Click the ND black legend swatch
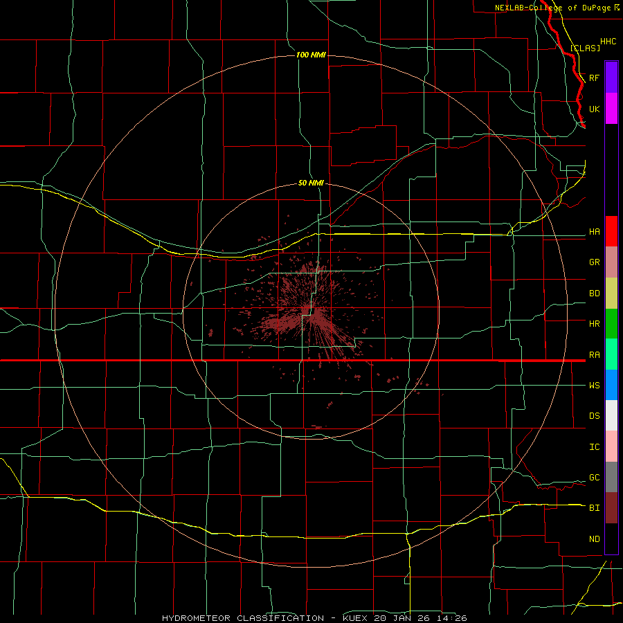The height and width of the screenshot is (623, 623). tap(611, 539)
